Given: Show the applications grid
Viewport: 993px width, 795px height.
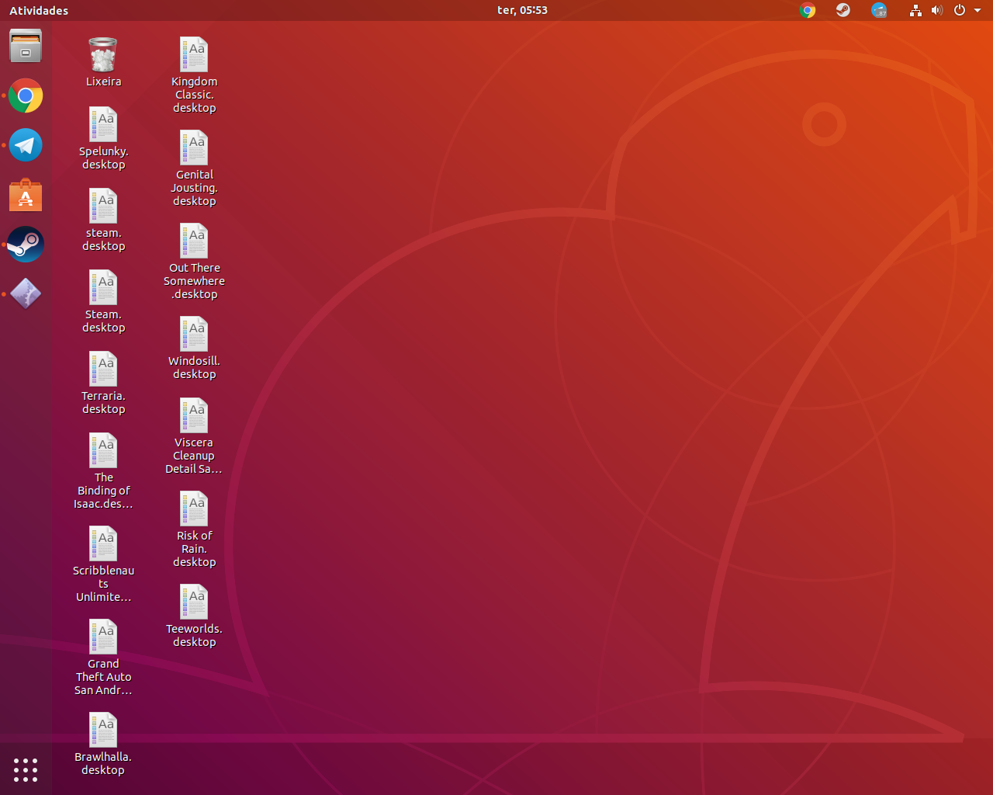Looking at the screenshot, I should (x=26, y=769).
